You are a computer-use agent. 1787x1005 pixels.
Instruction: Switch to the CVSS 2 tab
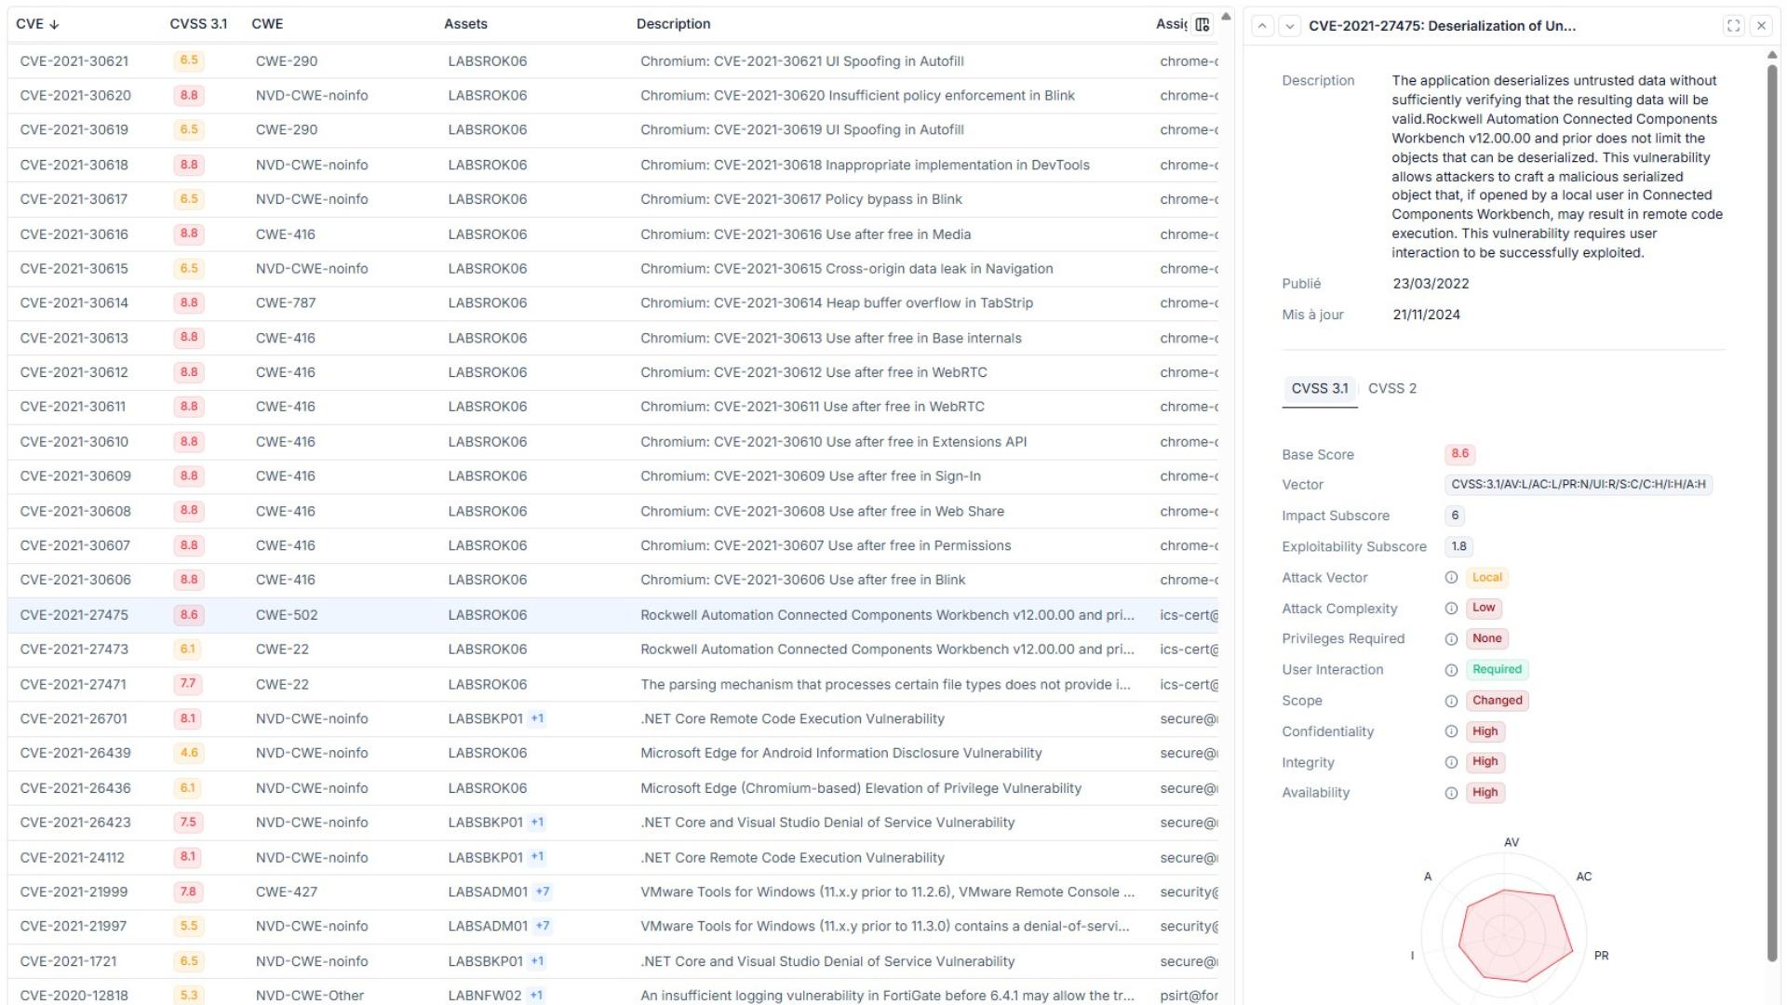coord(1391,388)
